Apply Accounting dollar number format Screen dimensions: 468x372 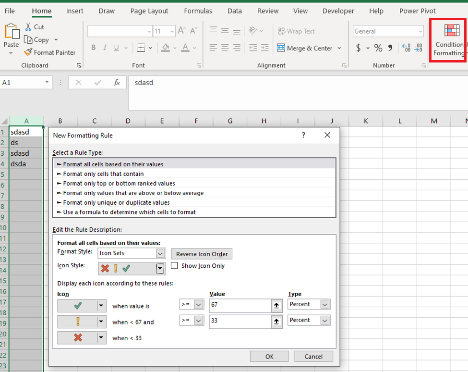(x=359, y=48)
